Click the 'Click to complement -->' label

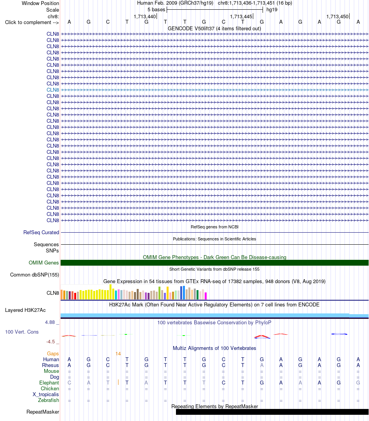tap(32, 22)
